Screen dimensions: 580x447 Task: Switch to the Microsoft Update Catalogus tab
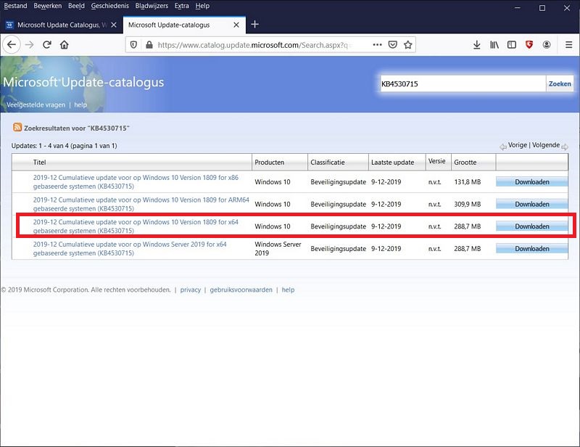pos(62,25)
